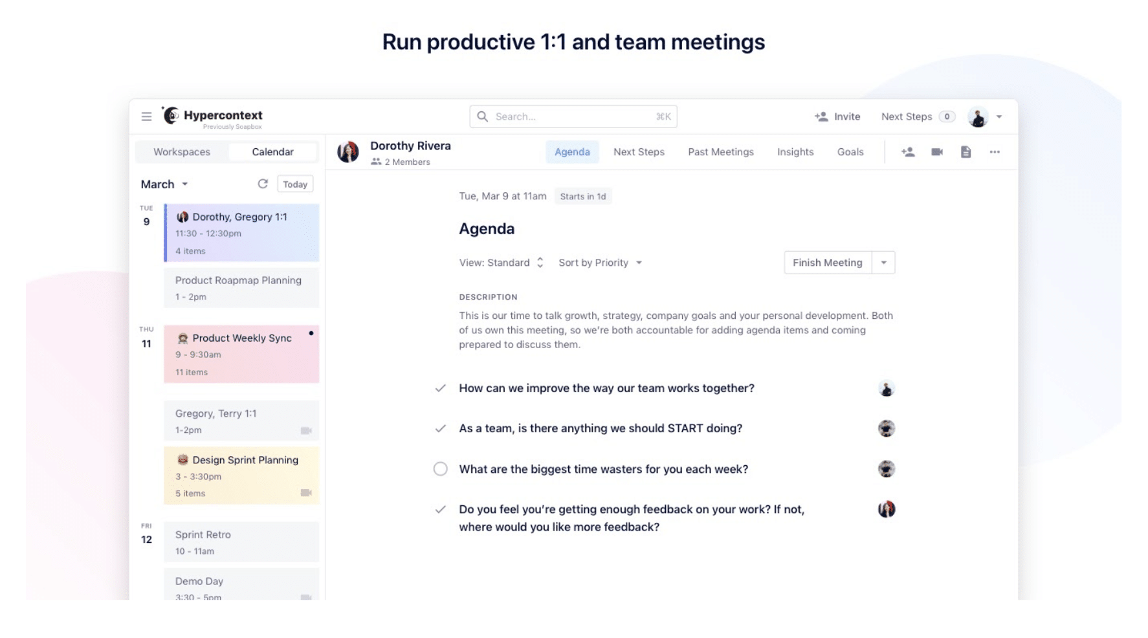Click the emoji icon on Product Weekly Sync

[x=182, y=338]
